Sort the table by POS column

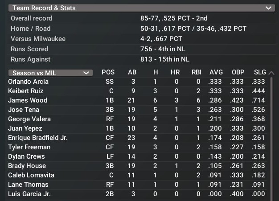tap(108, 72)
